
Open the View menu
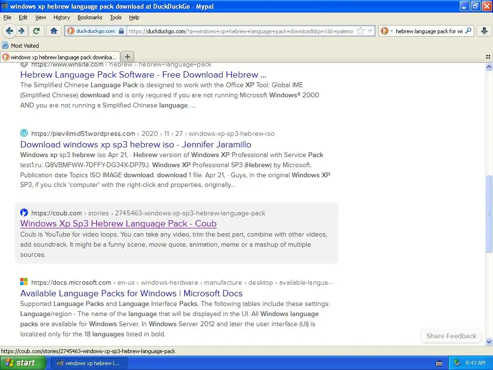click(x=40, y=17)
